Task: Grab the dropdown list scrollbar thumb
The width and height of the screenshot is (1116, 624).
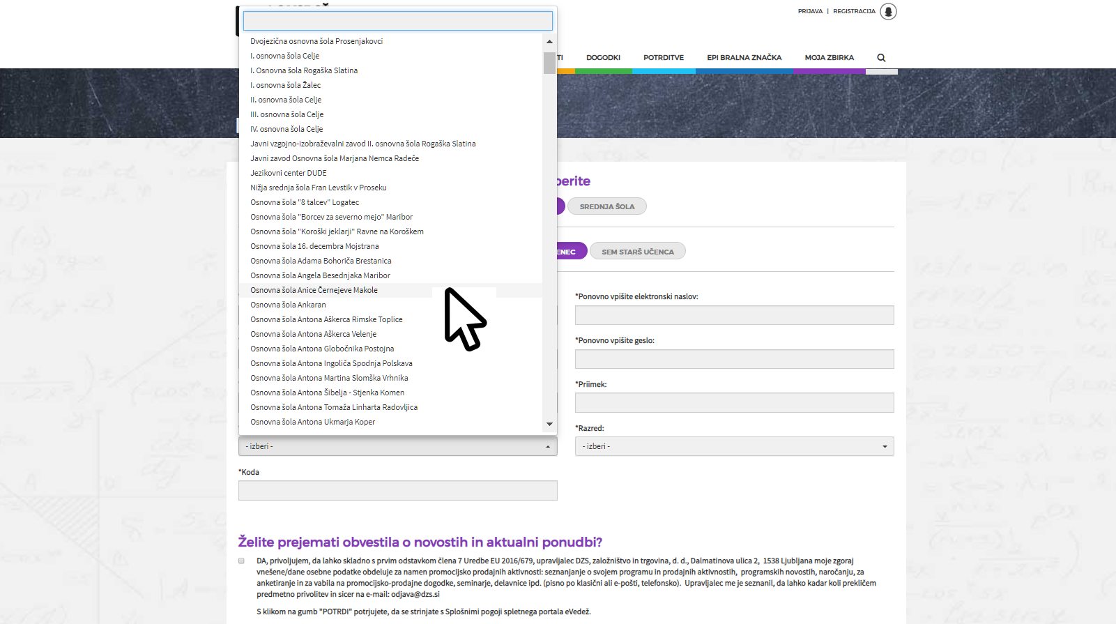Action: (549, 63)
